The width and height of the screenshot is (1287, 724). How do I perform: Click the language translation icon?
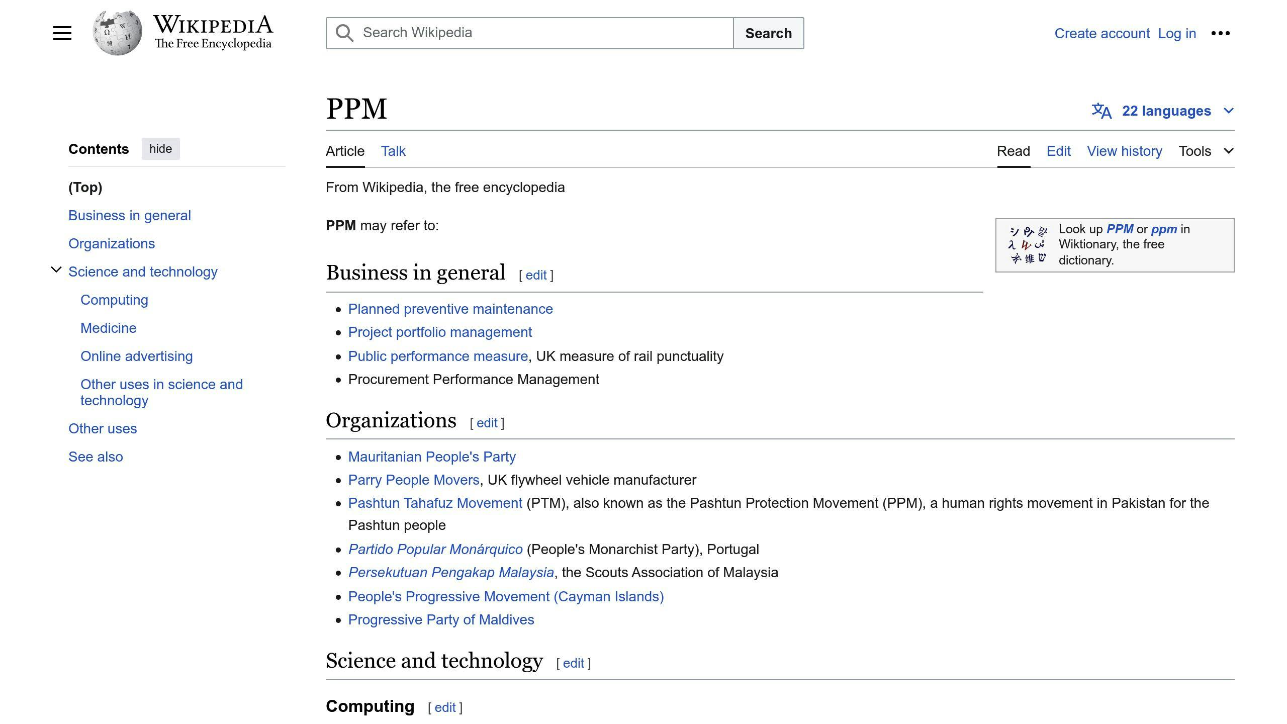[1101, 111]
